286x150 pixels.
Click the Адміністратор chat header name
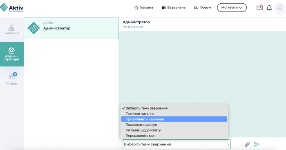[x=136, y=22]
